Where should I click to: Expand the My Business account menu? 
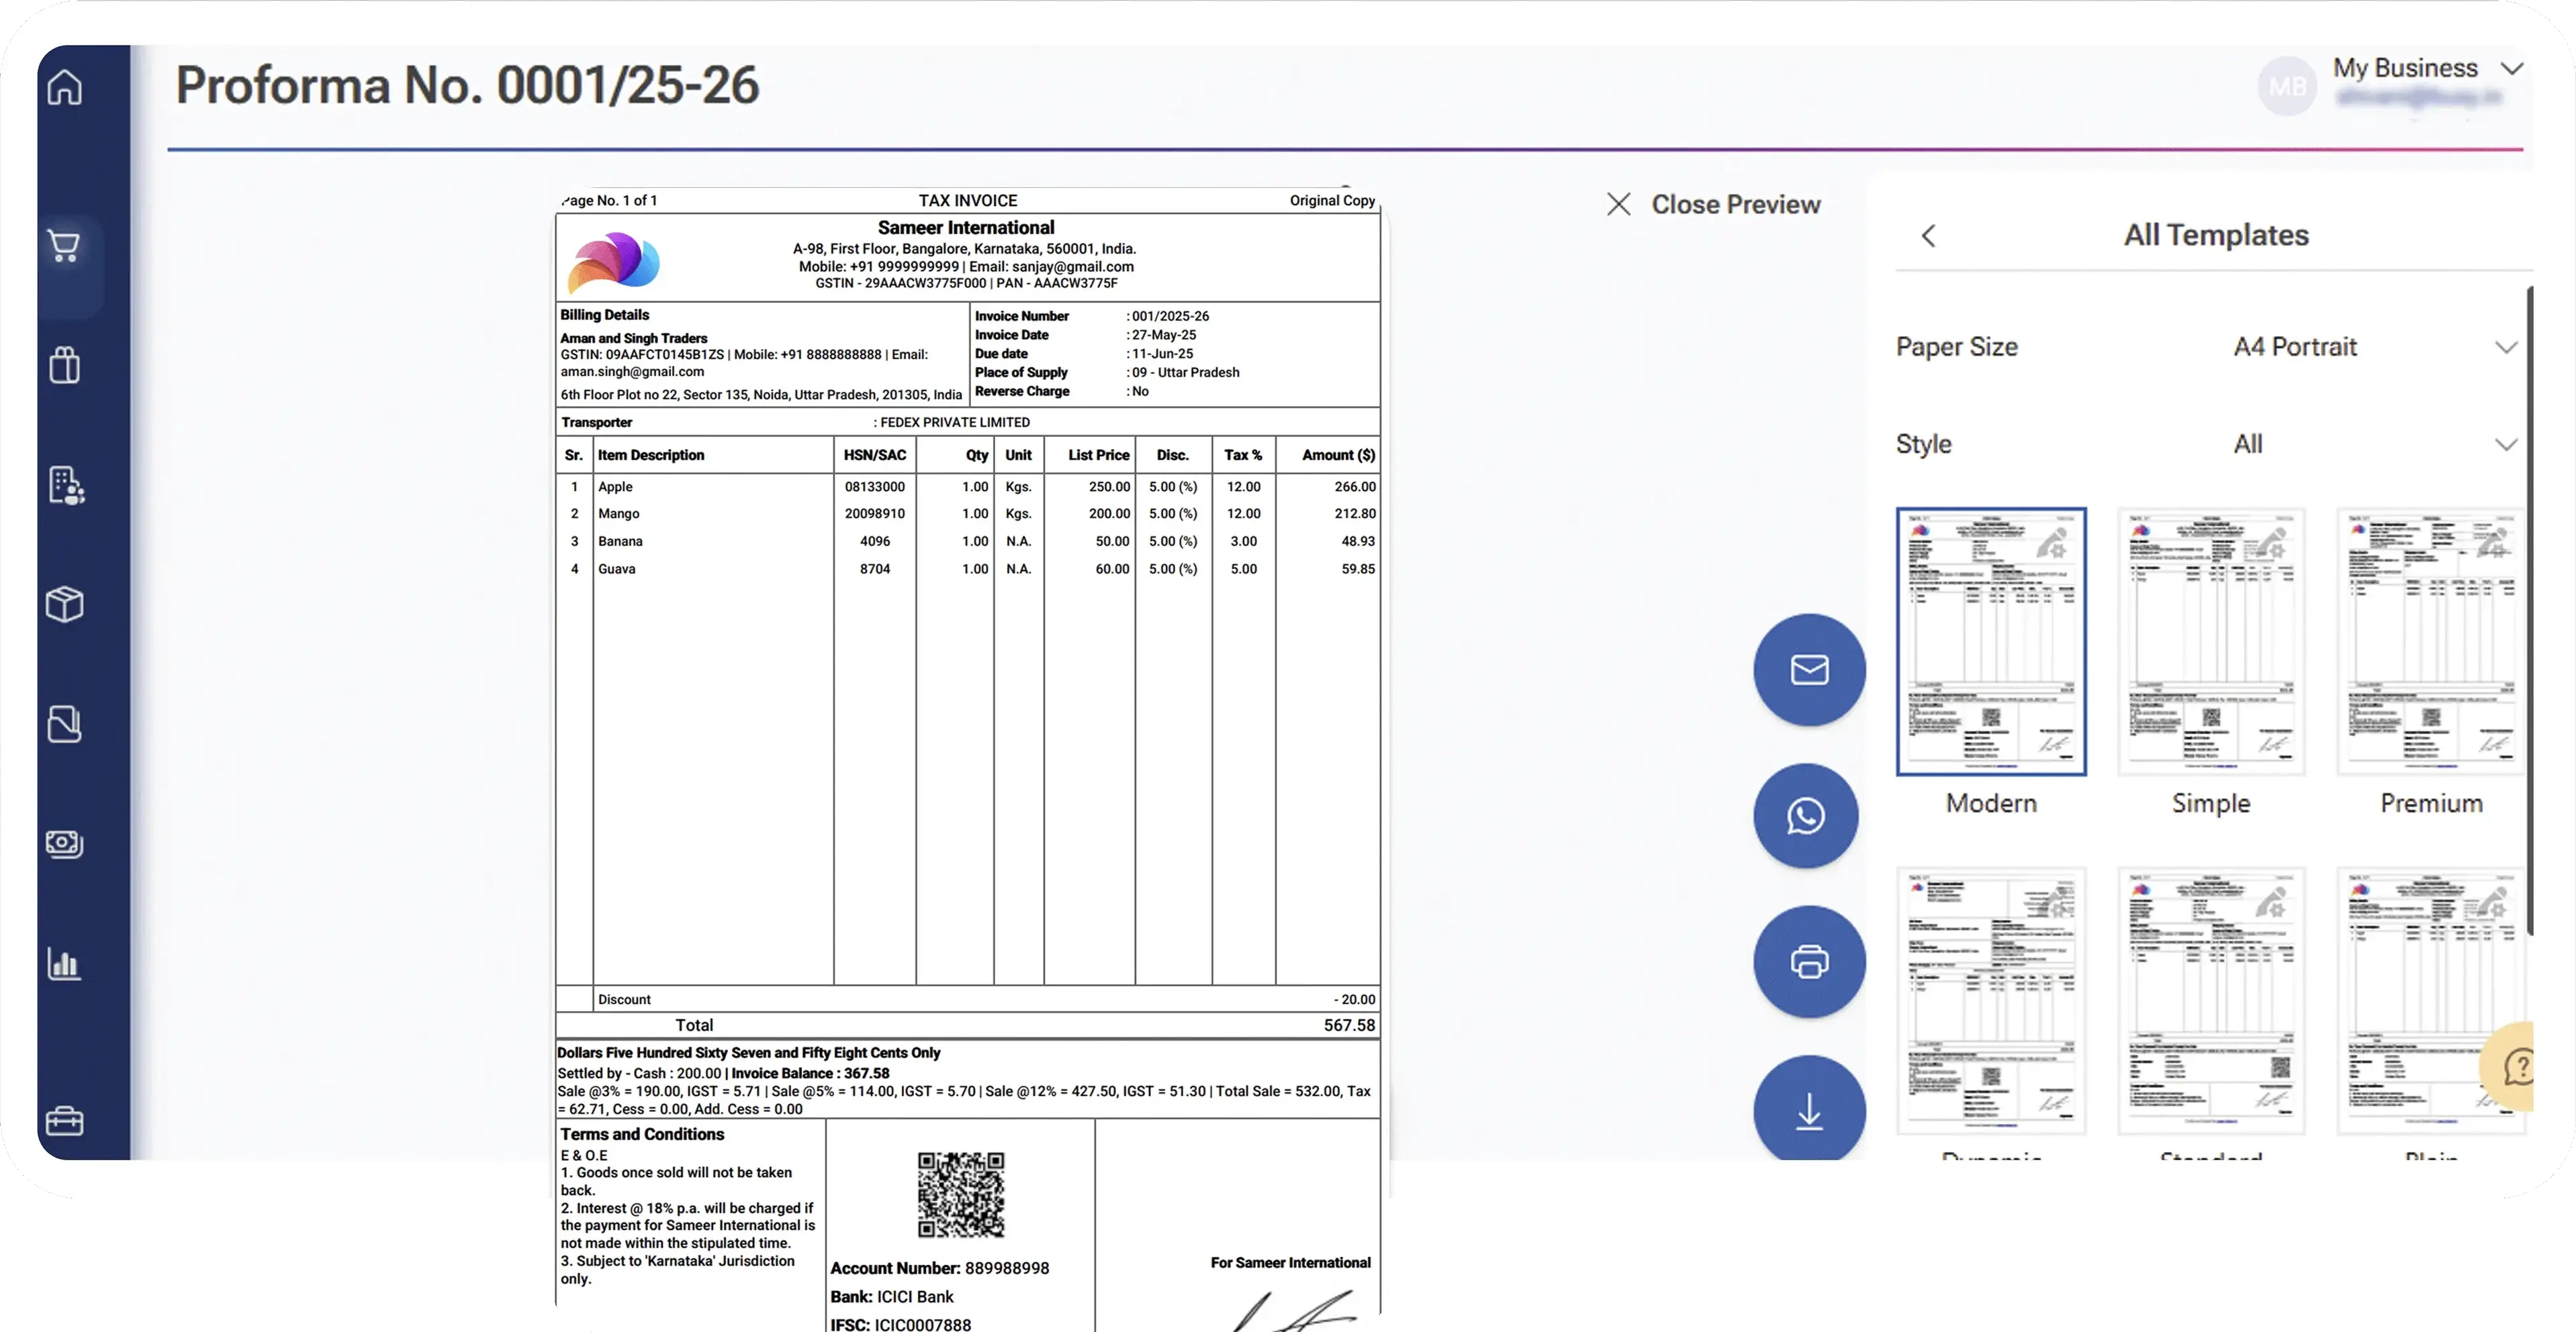tap(2512, 69)
